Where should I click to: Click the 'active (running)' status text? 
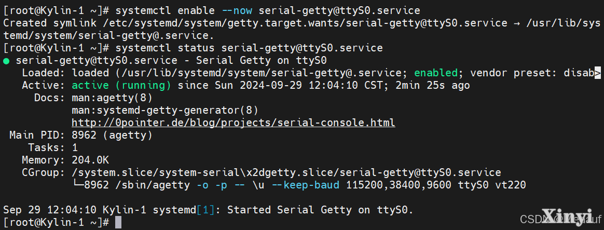pyautogui.click(x=121, y=85)
